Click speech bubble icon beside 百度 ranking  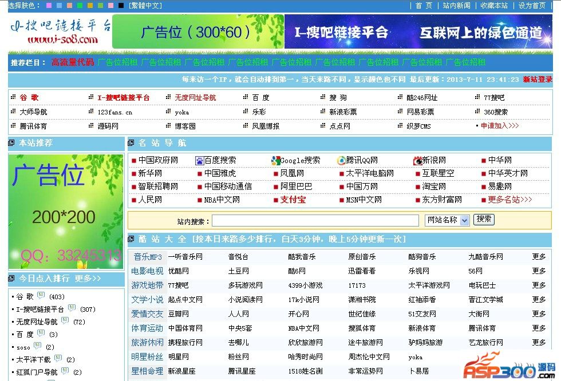(41, 333)
